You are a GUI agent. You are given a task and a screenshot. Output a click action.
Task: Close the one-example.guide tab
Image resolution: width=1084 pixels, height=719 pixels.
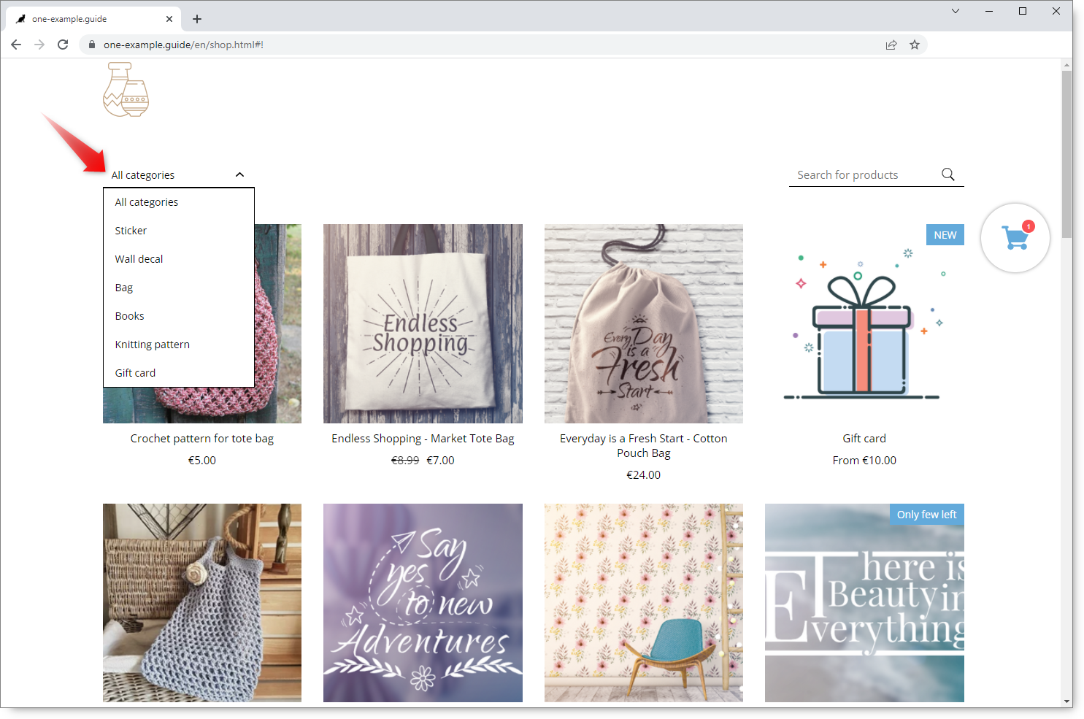[x=169, y=19]
